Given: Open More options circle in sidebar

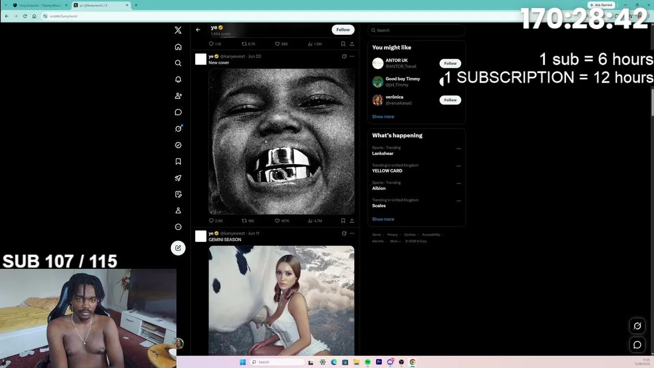Looking at the screenshot, I should pos(178,227).
